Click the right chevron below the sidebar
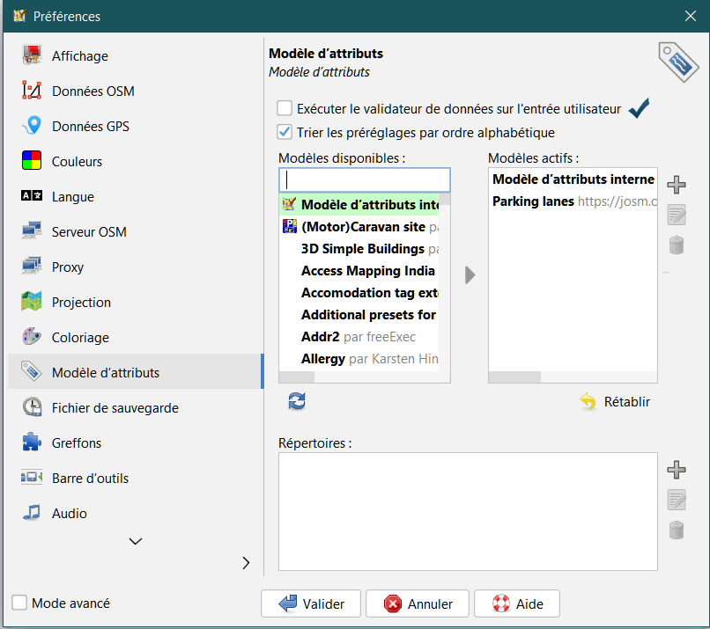The image size is (710, 629). (246, 563)
